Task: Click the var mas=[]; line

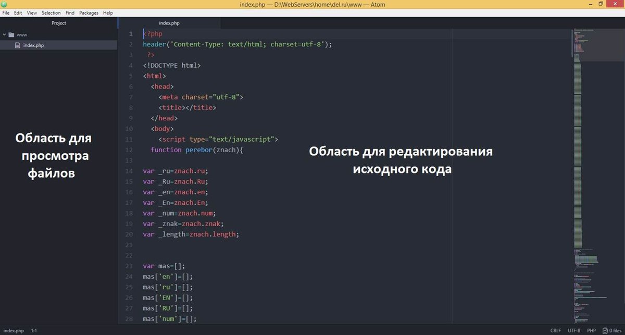Action: pyautogui.click(x=164, y=266)
